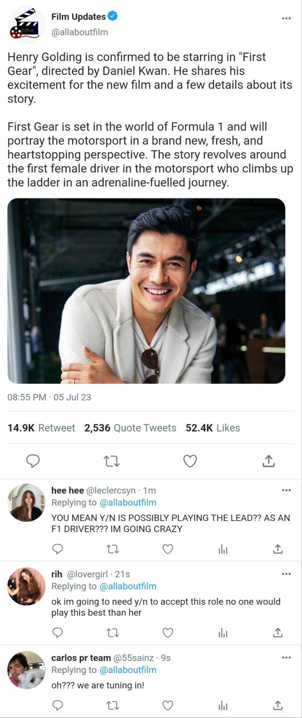Like rih's reply

[x=168, y=633]
